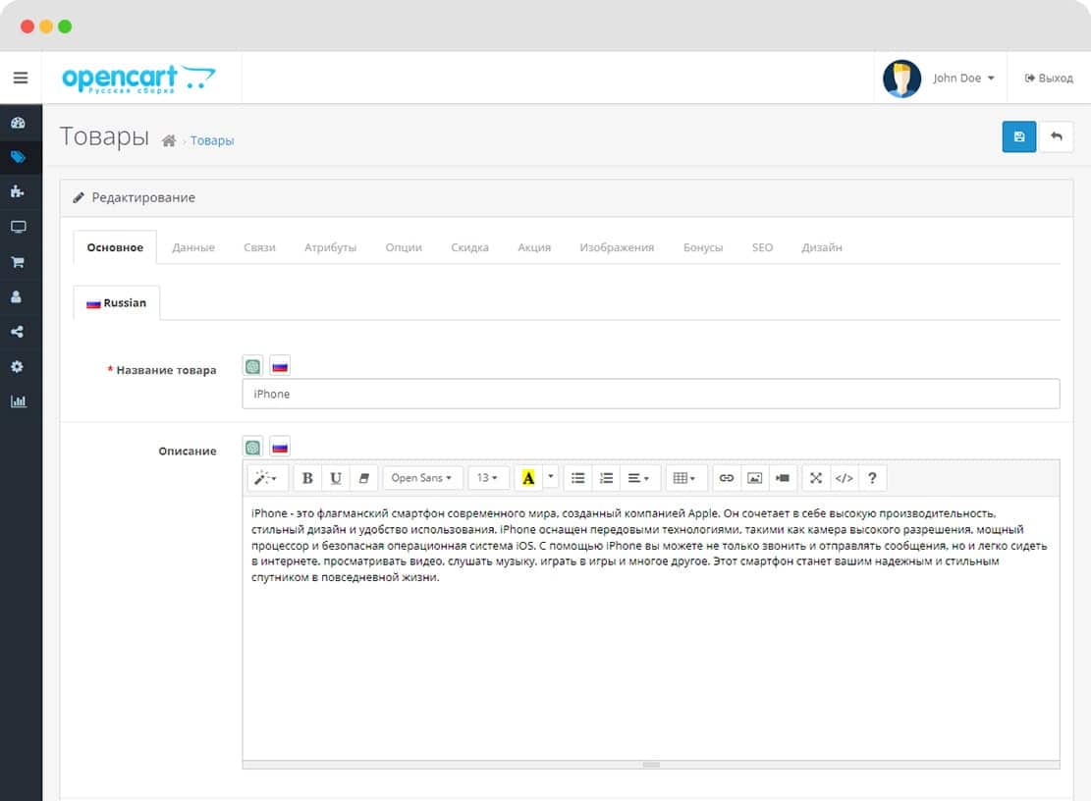
Task: Click the Выход logout link
Action: 1049,78
